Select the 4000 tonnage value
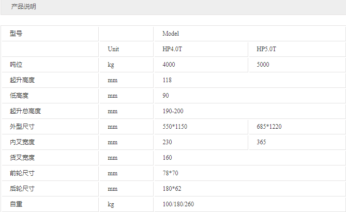The width and height of the screenshot is (346, 212). pyautogui.click(x=169, y=65)
